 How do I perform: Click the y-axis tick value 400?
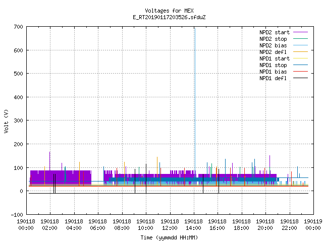(18, 97)
